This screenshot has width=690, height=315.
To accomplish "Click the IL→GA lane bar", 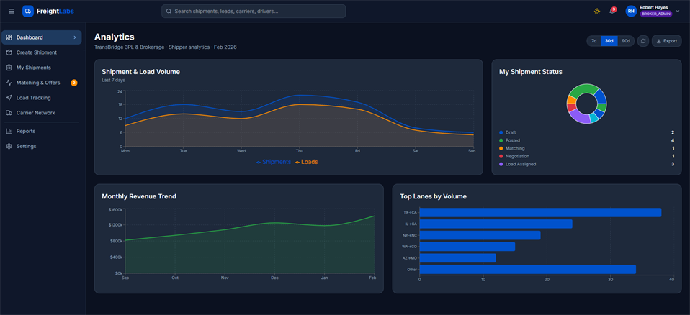I will pos(496,224).
